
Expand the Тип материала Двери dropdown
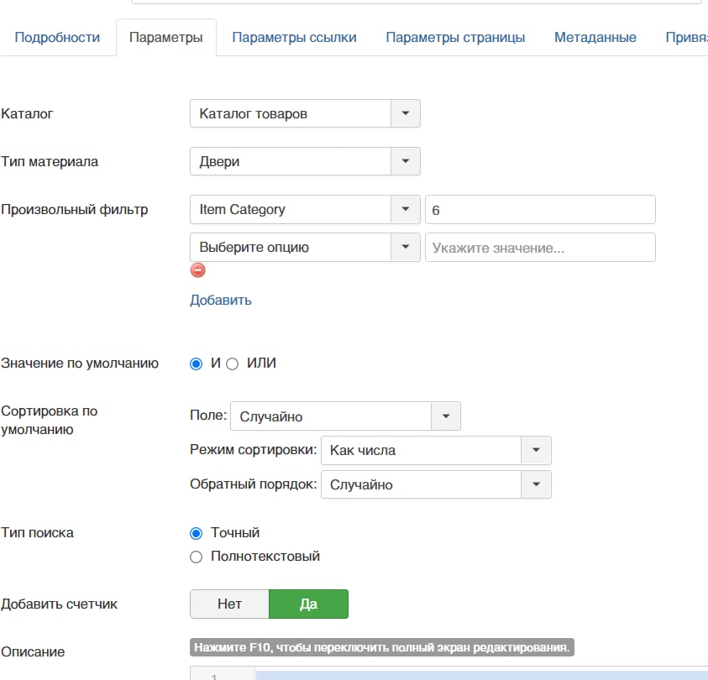(305, 161)
